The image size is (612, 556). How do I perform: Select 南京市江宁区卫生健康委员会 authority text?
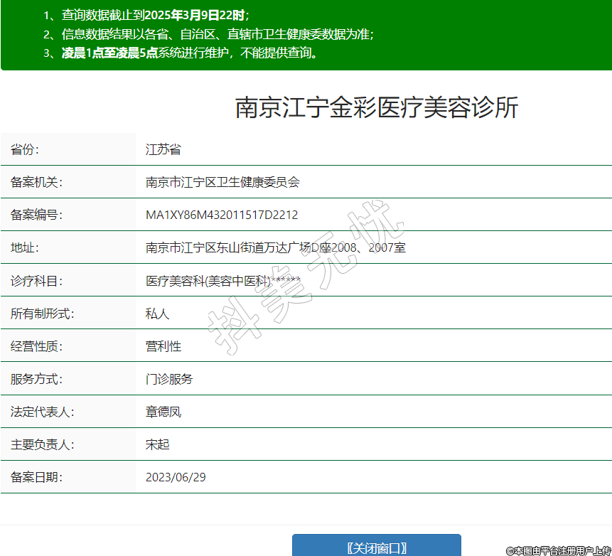222,183
